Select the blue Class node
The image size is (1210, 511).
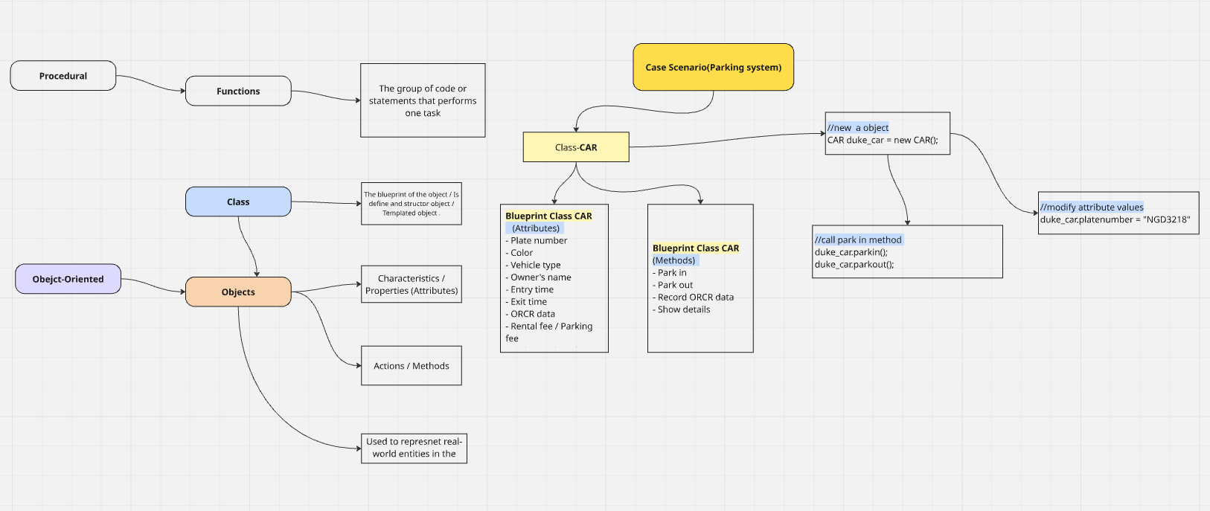click(238, 202)
